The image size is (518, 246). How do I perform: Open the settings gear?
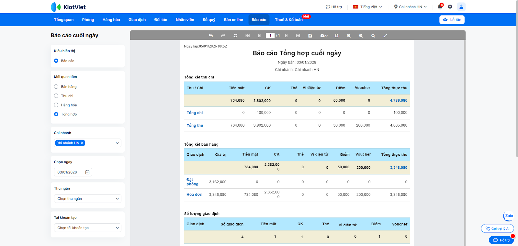pyautogui.click(x=450, y=7)
